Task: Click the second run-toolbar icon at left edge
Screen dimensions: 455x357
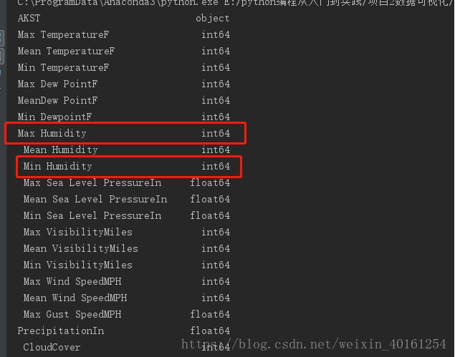Action: tap(2, 56)
